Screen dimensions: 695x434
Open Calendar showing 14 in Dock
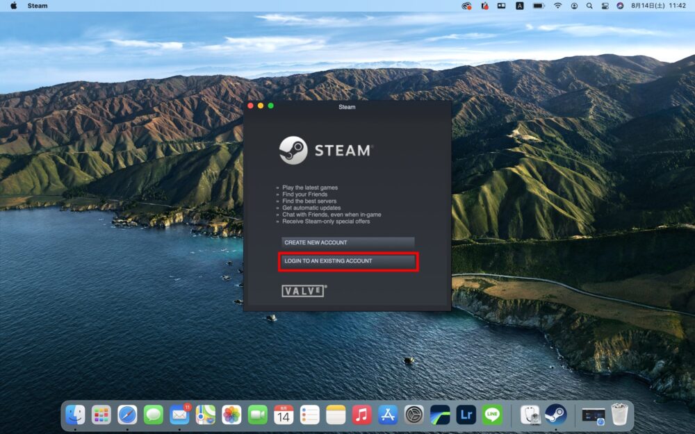click(284, 415)
